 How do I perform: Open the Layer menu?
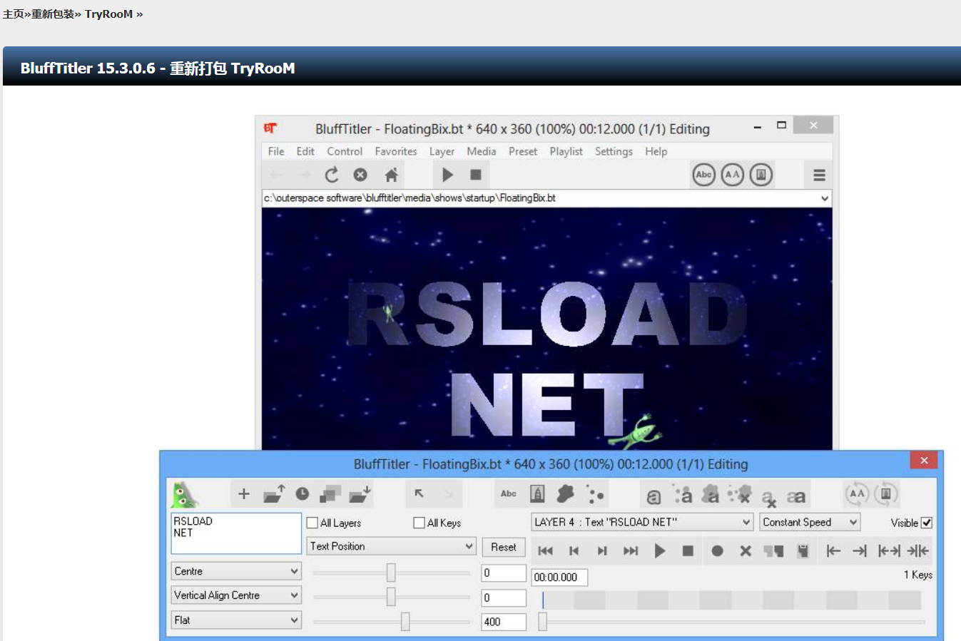coord(442,151)
